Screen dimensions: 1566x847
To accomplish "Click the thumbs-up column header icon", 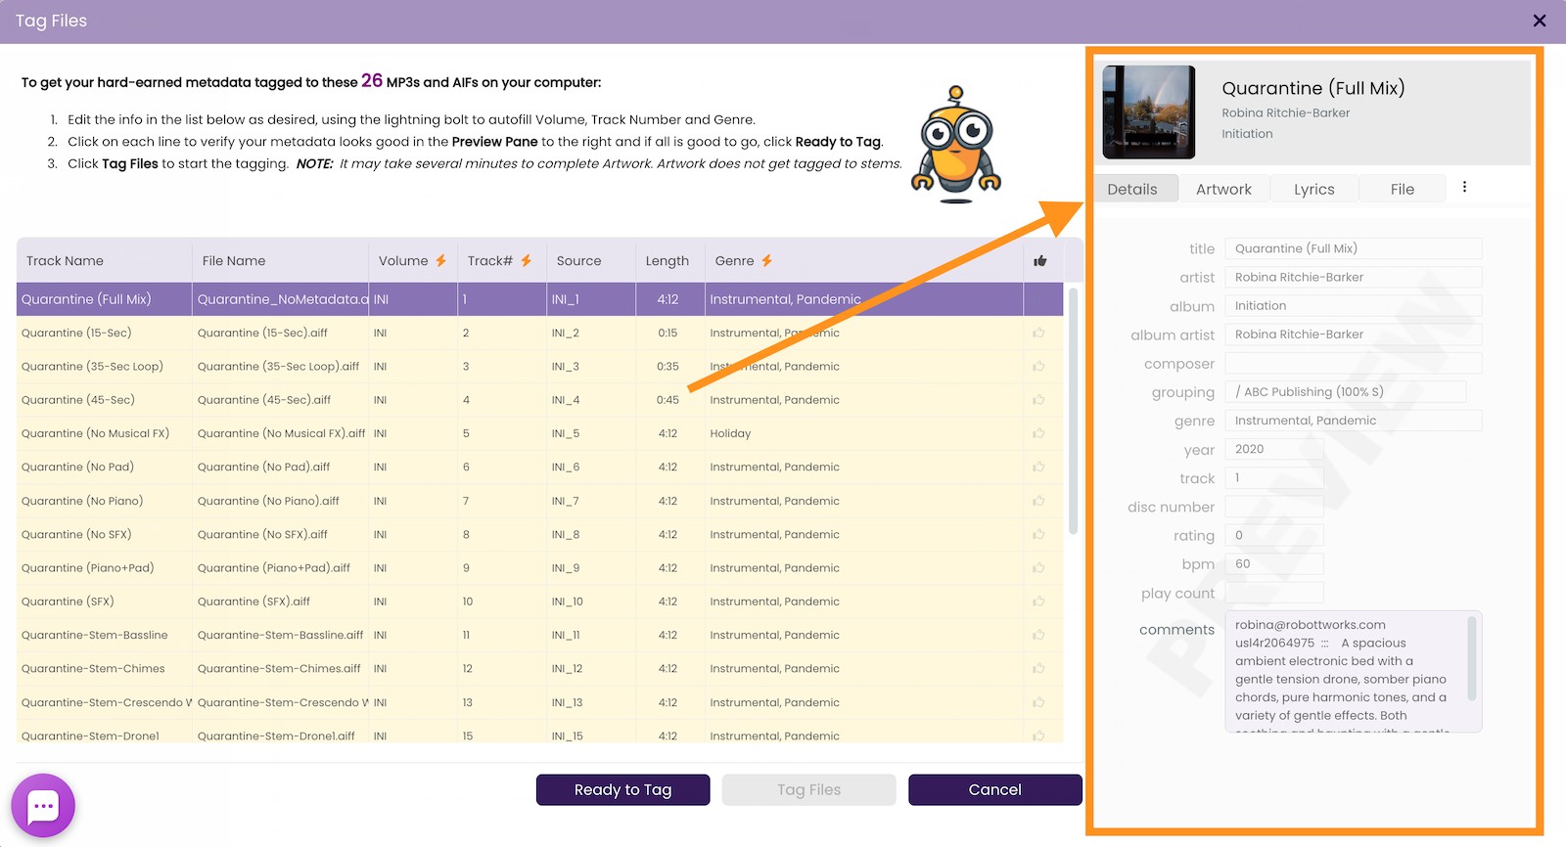I will tap(1039, 261).
